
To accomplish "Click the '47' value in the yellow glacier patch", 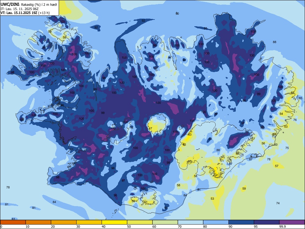I will coord(150,129).
